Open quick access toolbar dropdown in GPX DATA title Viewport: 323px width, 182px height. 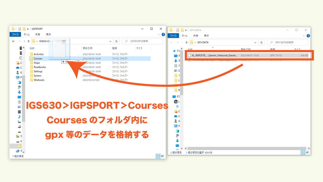pos(186,30)
